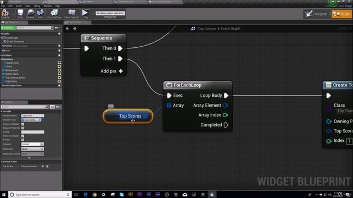Click the green Add New button
The height and width of the screenshot is (198, 353).
pyautogui.click(x=8, y=28)
